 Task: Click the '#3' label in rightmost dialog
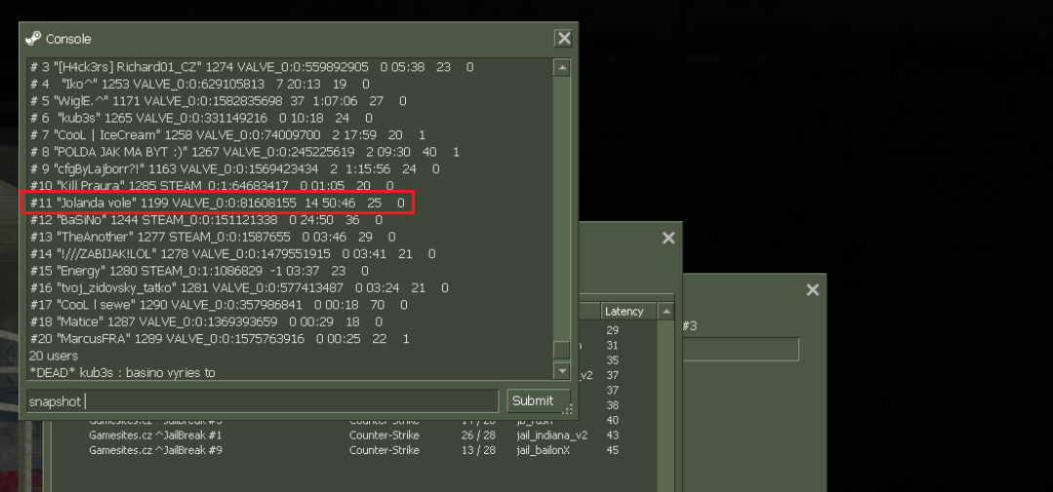[690, 325]
